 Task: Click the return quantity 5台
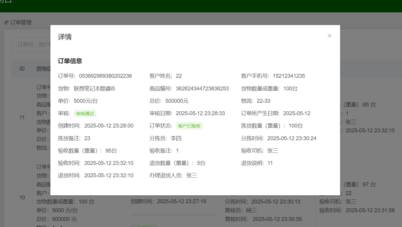click(201, 163)
